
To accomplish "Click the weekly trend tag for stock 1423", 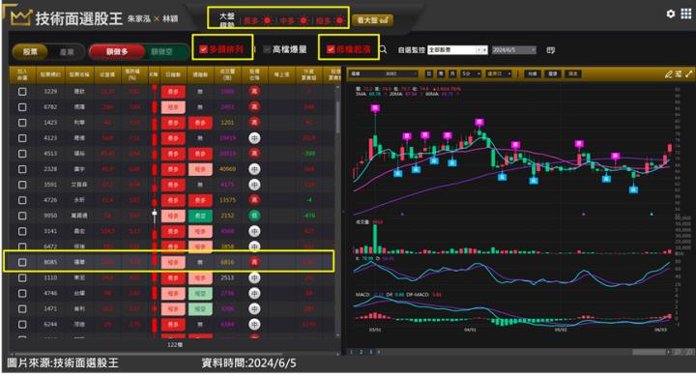I will coord(200,123).
